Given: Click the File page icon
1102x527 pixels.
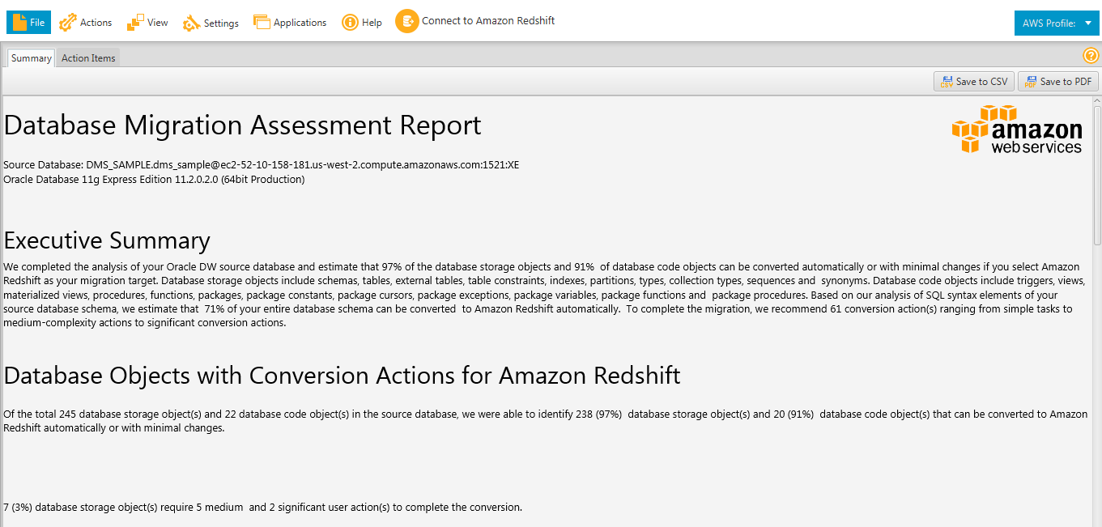Looking at the screenshot, I should tap(19, 23).
